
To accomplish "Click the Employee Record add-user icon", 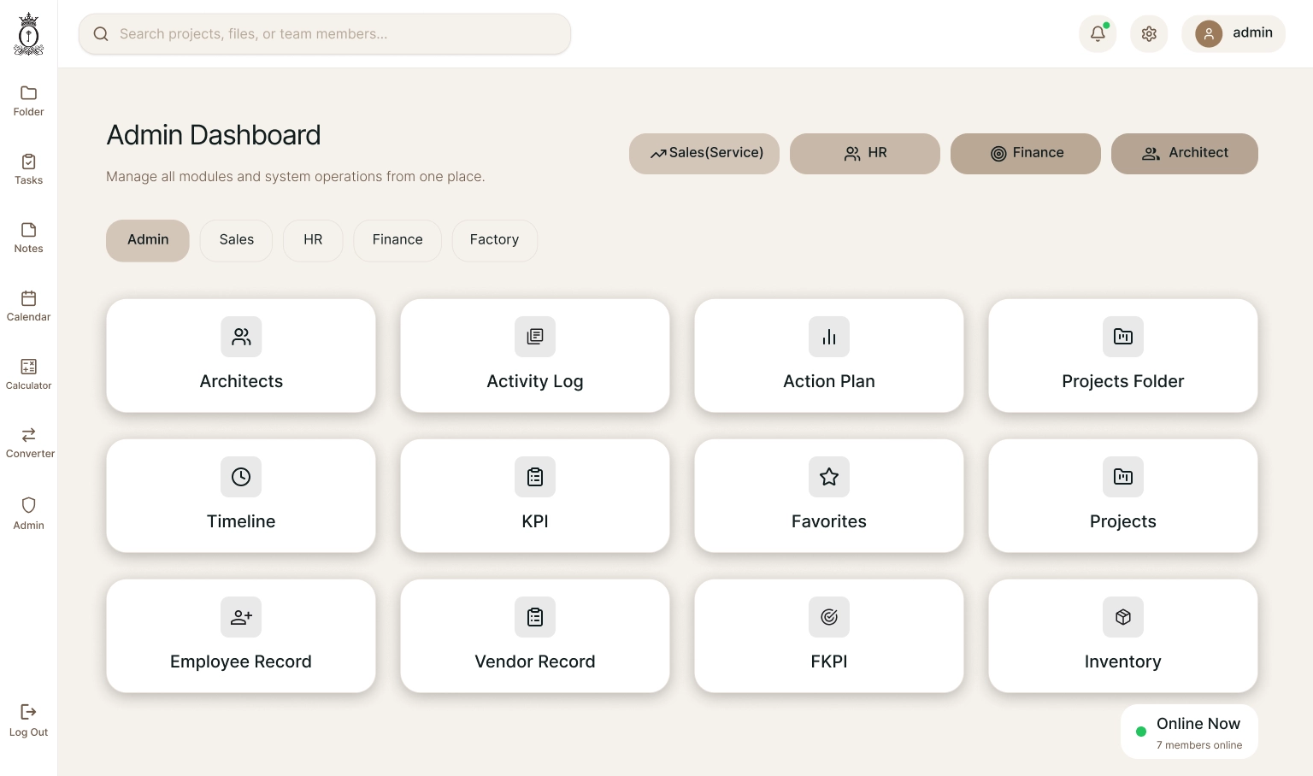I will click(241, 617).
